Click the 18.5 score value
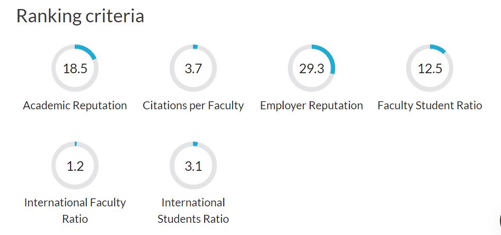Viewport: 501px width, 235px height. coord(75,68)
